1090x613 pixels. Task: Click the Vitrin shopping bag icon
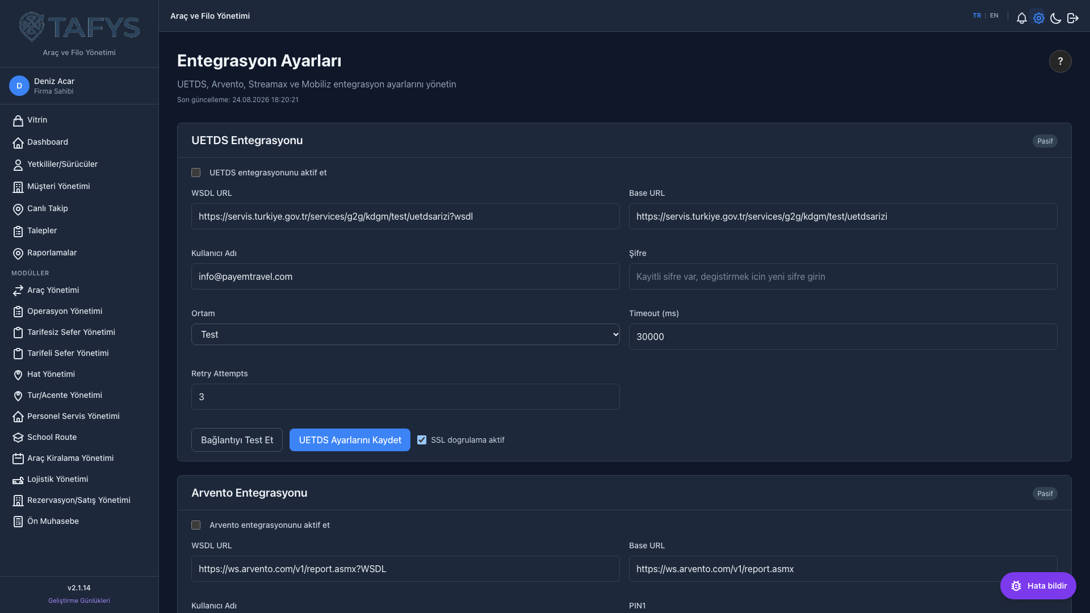coord(18,120)
